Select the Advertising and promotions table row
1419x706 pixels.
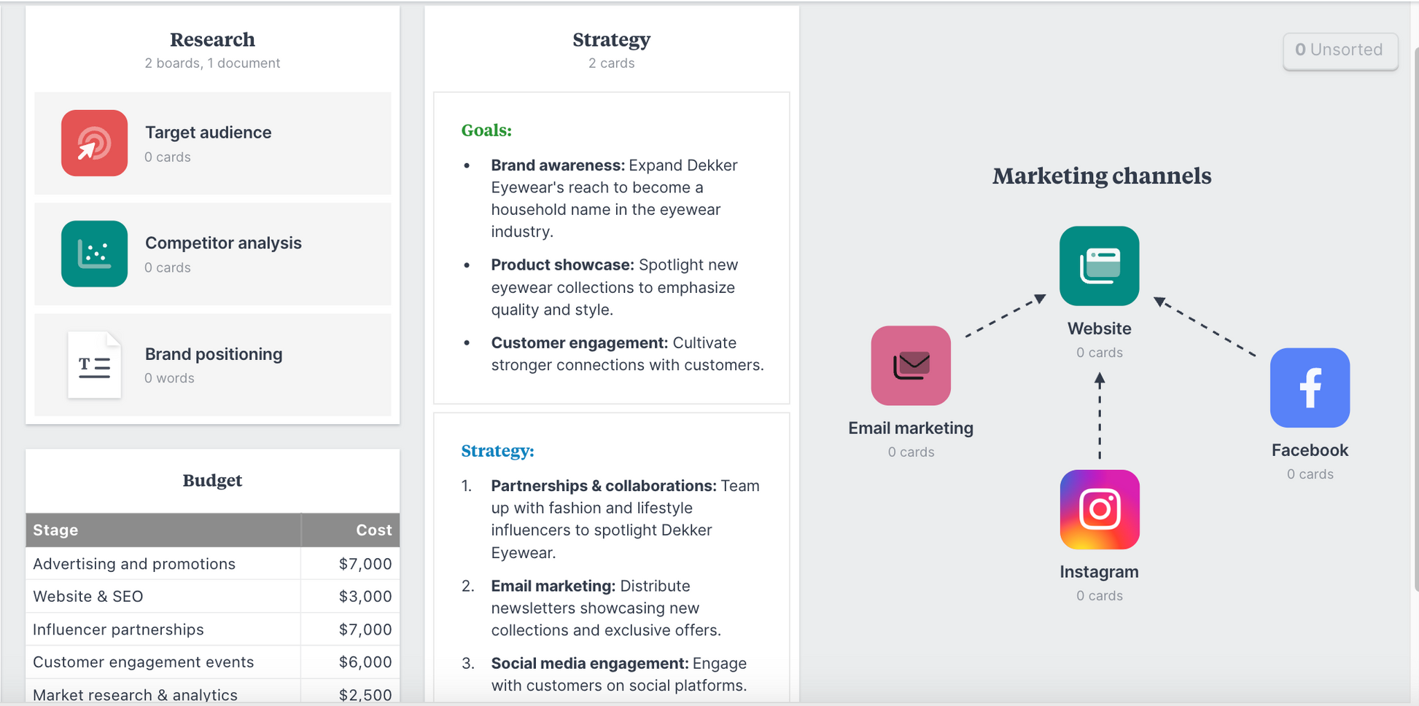pos(212,563)
